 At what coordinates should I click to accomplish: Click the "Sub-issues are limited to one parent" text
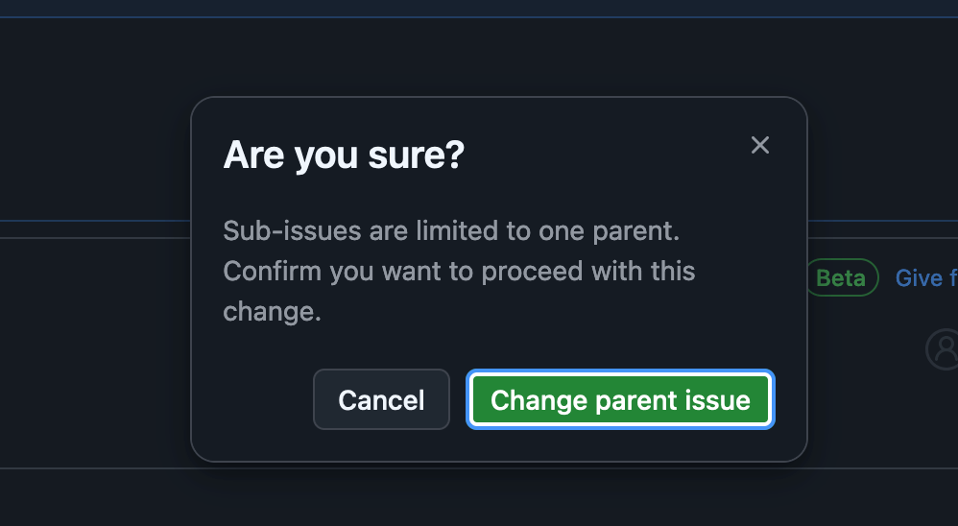point(451,231)
